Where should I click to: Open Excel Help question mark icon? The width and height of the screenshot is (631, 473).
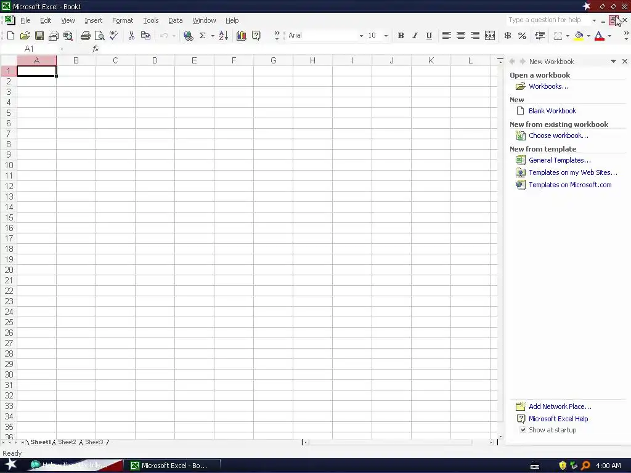(x=256, y=36)
